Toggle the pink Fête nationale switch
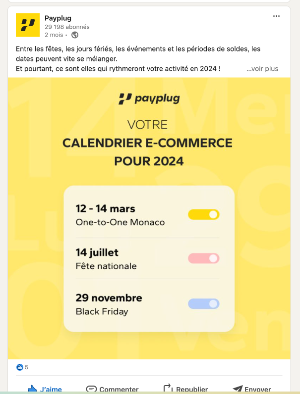This screenshot has height=394, width=300. [204, 258]
